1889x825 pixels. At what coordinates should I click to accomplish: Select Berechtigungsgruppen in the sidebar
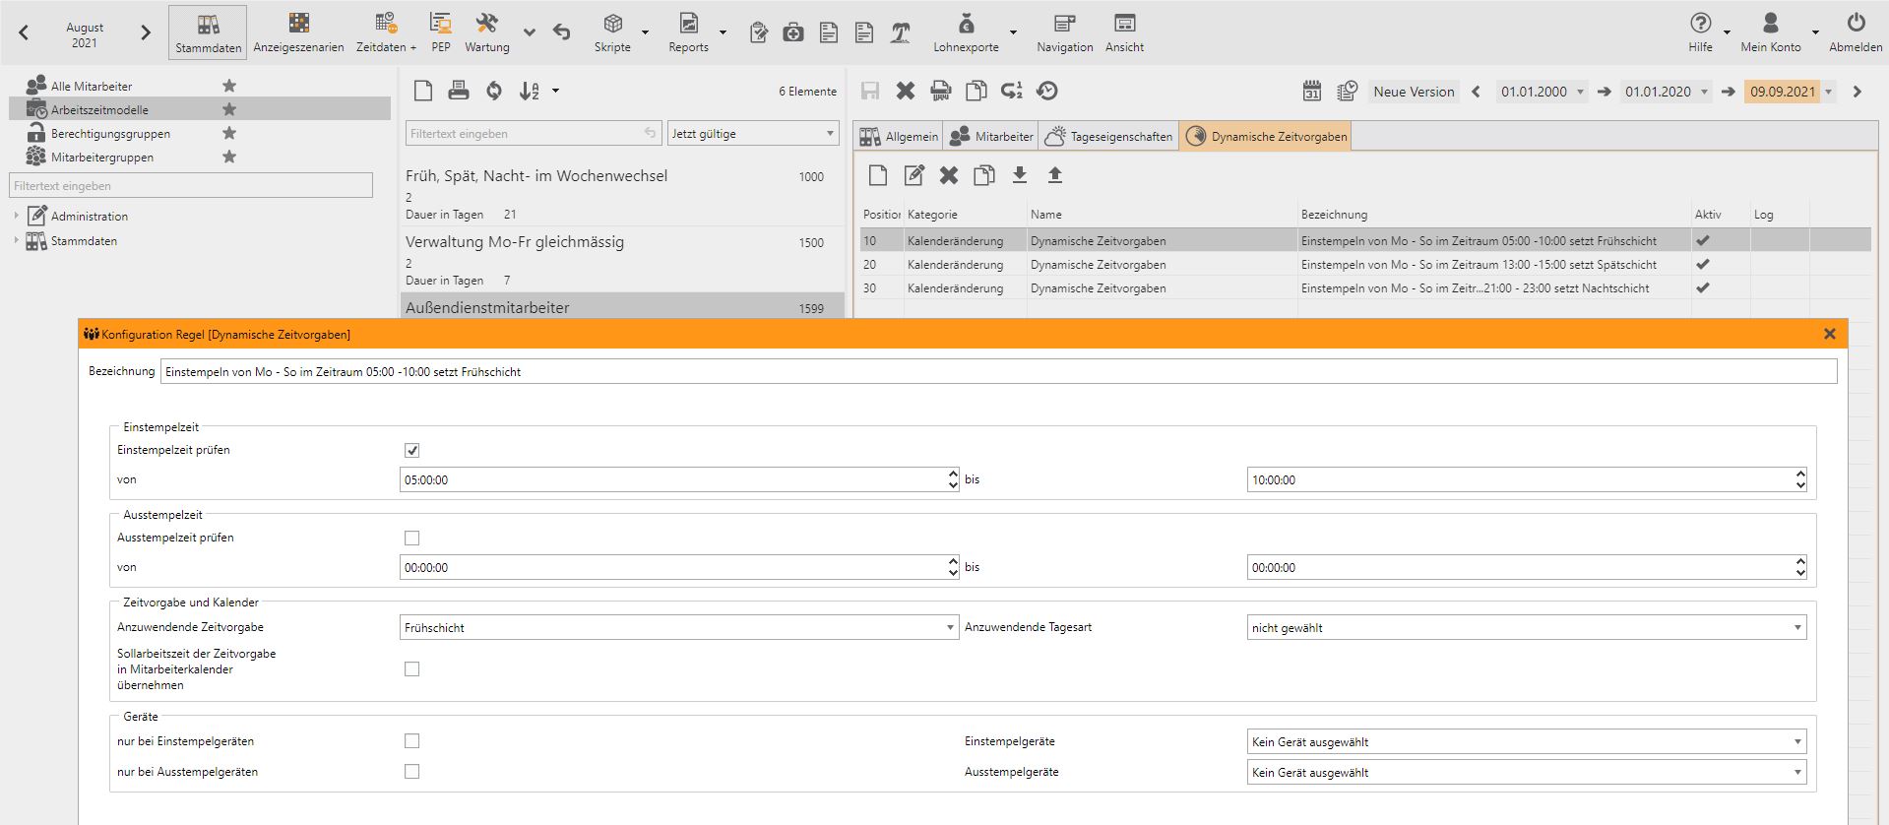(x=110, y=134)
